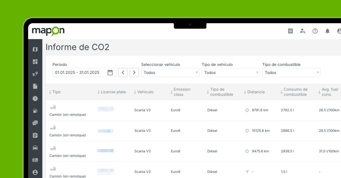Click the truck icon in the 9475.6 km row
Image resolution: width=341 pixels, height=178 pixels.
tap(53, 148)
